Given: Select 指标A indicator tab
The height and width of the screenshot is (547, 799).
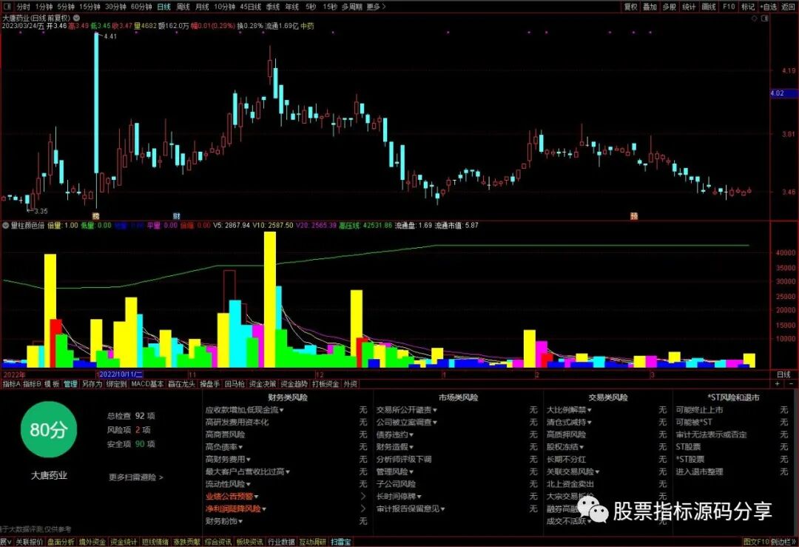Looking at the screenshot, I should click(x=11, y=384).
